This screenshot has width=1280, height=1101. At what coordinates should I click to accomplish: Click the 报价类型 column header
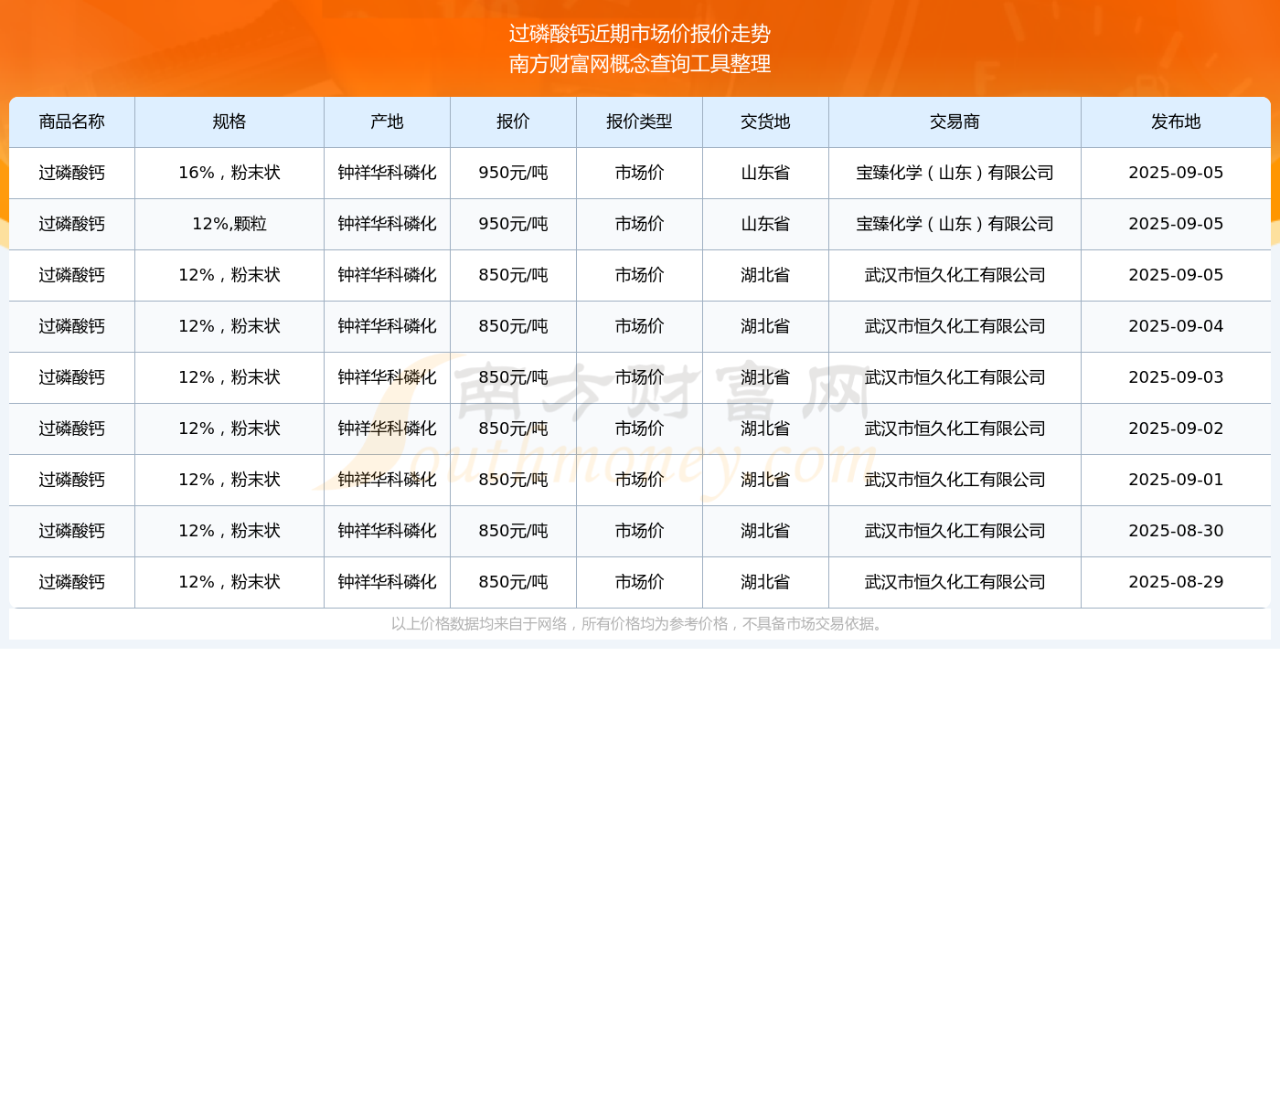coord(639,122)
